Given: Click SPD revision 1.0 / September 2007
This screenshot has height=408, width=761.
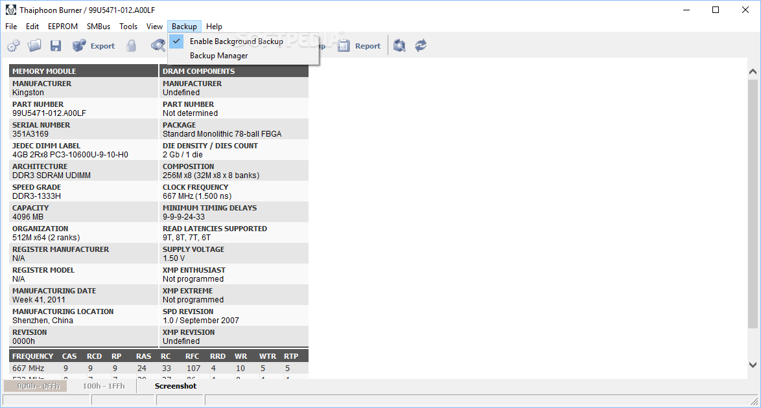Looking at the screenshot, I should pos(200,321).
